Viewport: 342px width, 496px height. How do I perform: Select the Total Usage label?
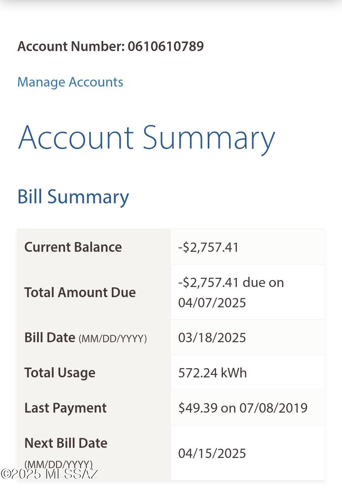pyautogui.click(x=60, y=373)
